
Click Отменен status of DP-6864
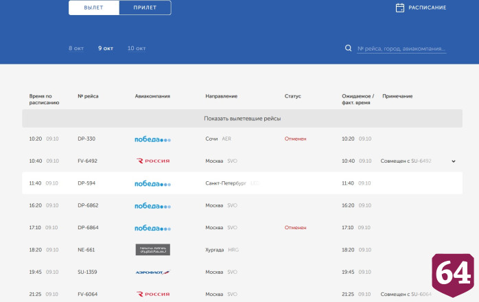point(295,227)
